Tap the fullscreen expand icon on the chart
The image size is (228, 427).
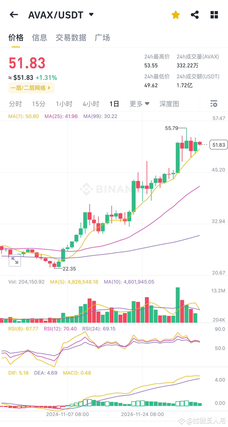15,260
